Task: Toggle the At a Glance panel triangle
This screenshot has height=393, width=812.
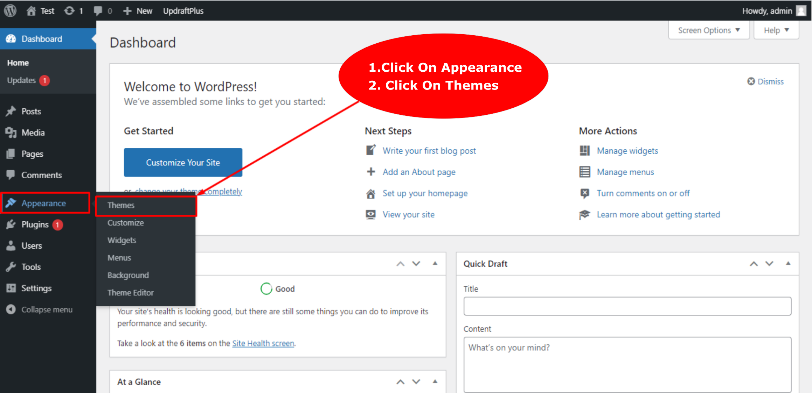Action: tap(435, 381)
